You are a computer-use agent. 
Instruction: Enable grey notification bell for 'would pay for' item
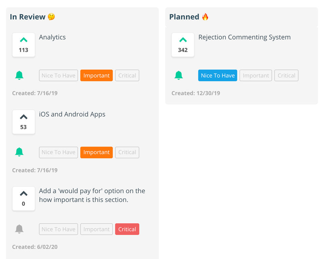tap(19, 229)
